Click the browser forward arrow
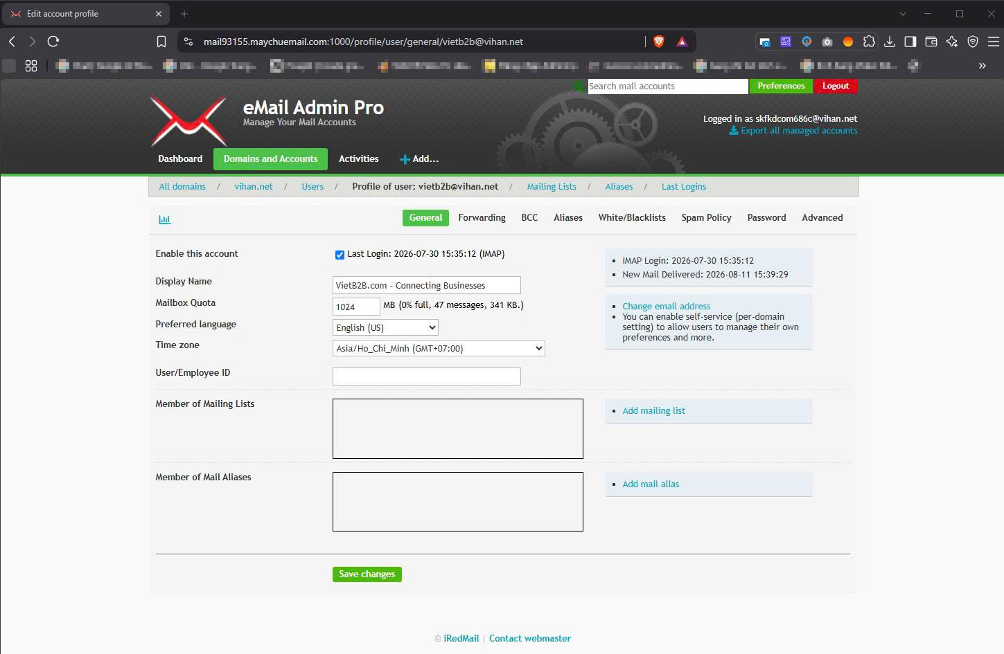The width and height of the screenshot is (1004, 654). coord(32,42)
